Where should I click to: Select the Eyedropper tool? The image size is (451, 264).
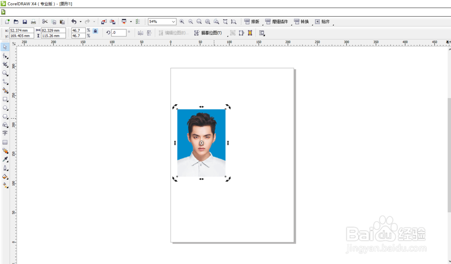[5, 159]
